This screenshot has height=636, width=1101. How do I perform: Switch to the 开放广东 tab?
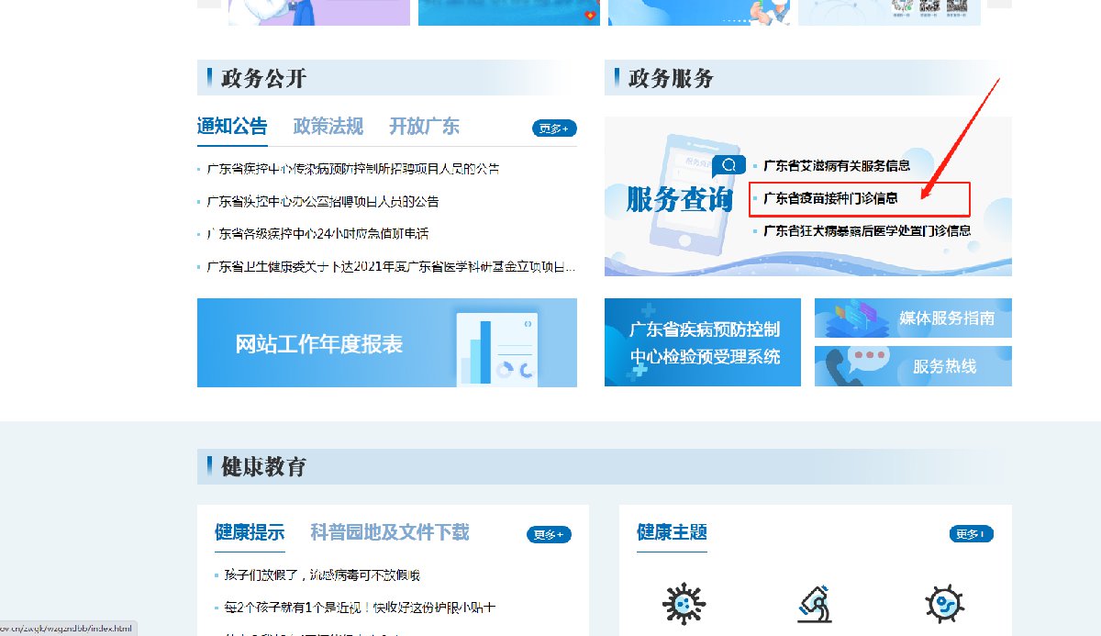424,127
